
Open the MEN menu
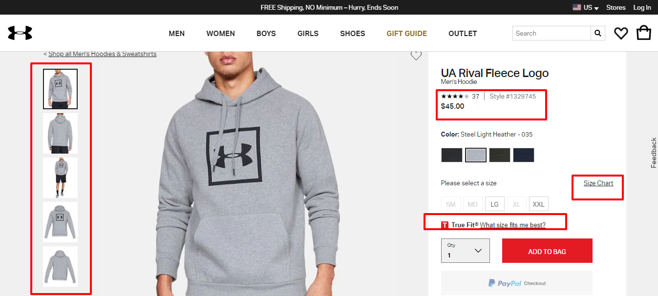pyautogui.click(x=177, y=34)
